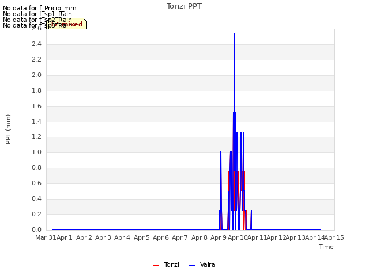Image resolution: width=369 pixels, height=276 pixels.
Task: Click the blue Vaira legend swatch
Action: [x=192, y=266]
